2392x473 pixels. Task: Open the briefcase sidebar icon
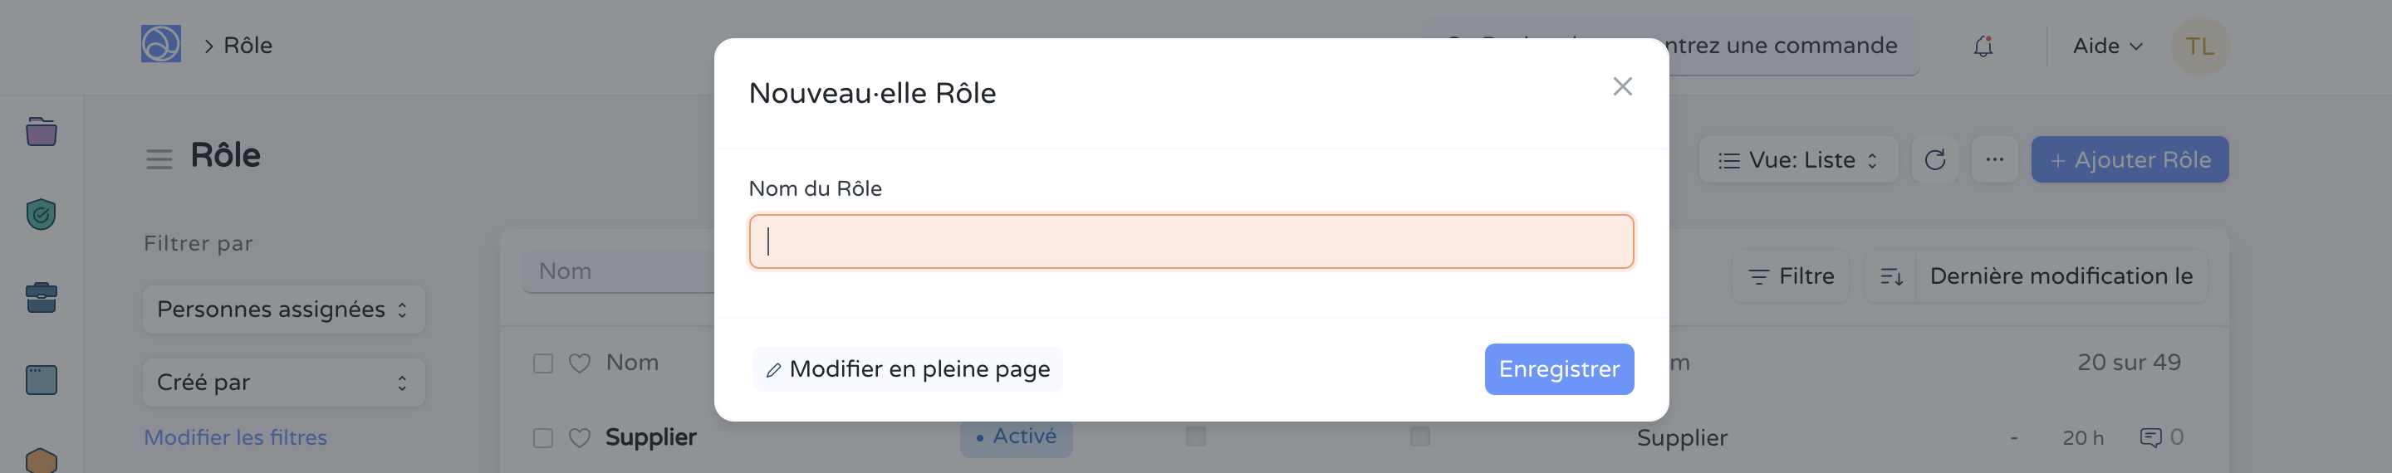click(41, 298)
